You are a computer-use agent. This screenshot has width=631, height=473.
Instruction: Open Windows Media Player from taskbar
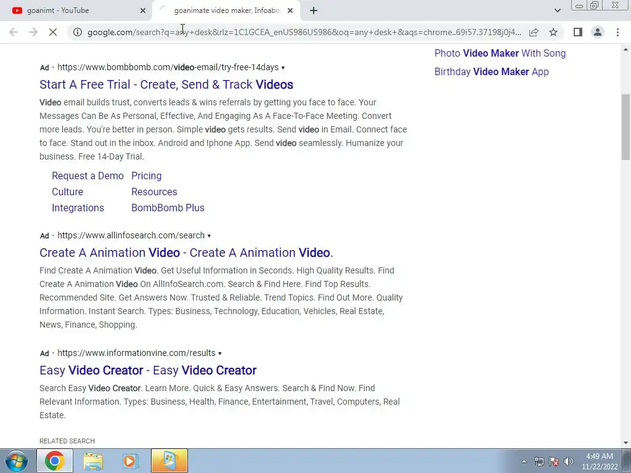(x=130, y=461)
